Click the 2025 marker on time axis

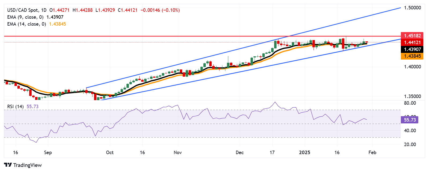pos(304,153)
